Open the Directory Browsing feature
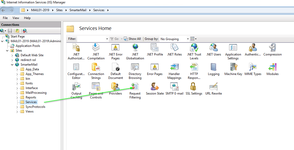The image size is (294, 150). coord(135,67)
